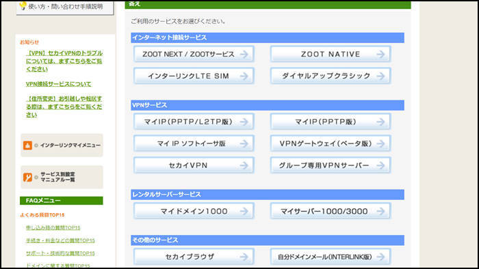Open 自分ドメインメール(INTERLINK版) button
This screenshot has height=269, width=479.
331,257
